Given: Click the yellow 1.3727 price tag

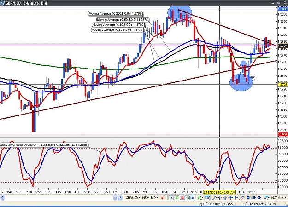Looking at the screenshot, I should pos(282,84).
